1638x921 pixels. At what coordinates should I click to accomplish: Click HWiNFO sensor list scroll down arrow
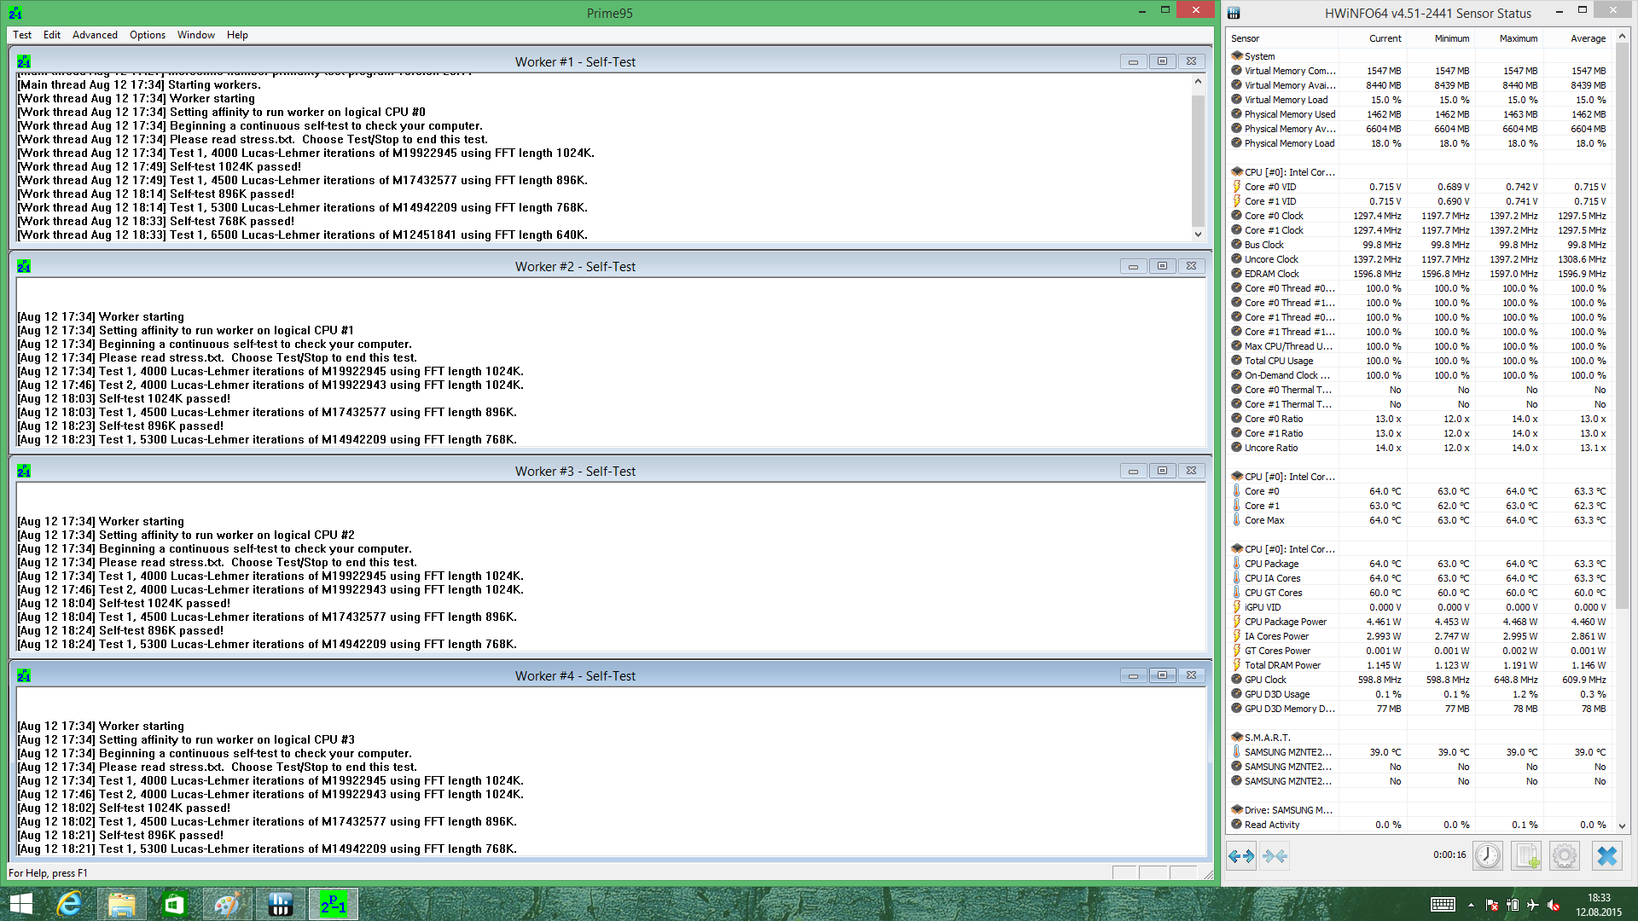click(1622, 825)
